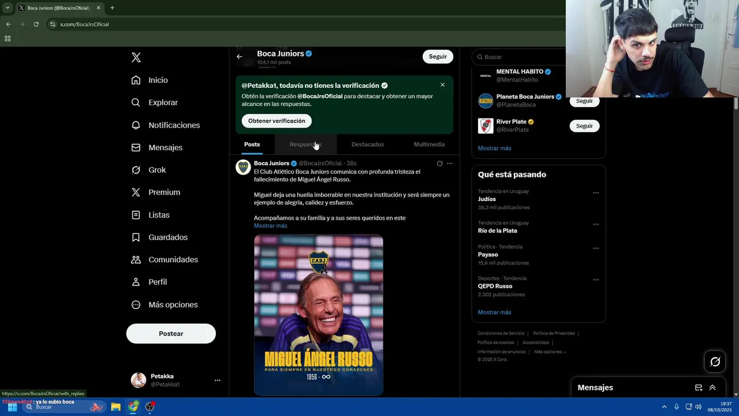Screen dimensions: 739x416
Task: Open the post's three-dot more menu
Action: 450,164
